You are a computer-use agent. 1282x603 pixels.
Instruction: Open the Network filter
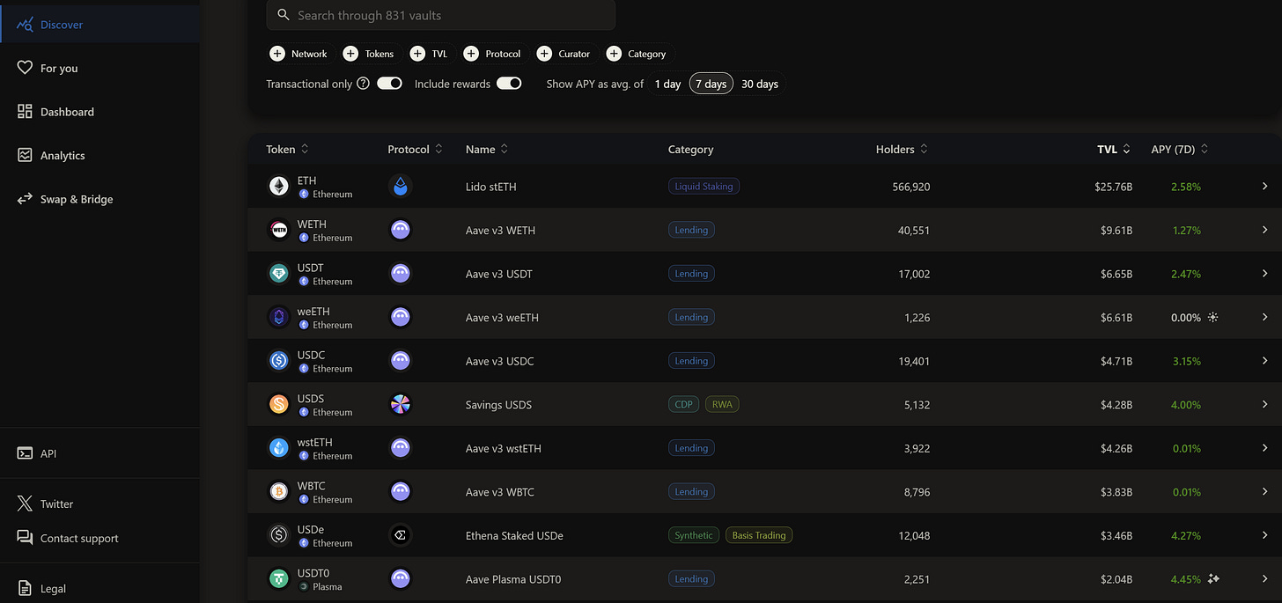300,54
